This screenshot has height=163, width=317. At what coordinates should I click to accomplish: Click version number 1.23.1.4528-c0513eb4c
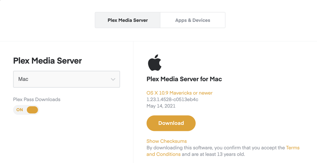pyautogui.click(x=172, y=99)
